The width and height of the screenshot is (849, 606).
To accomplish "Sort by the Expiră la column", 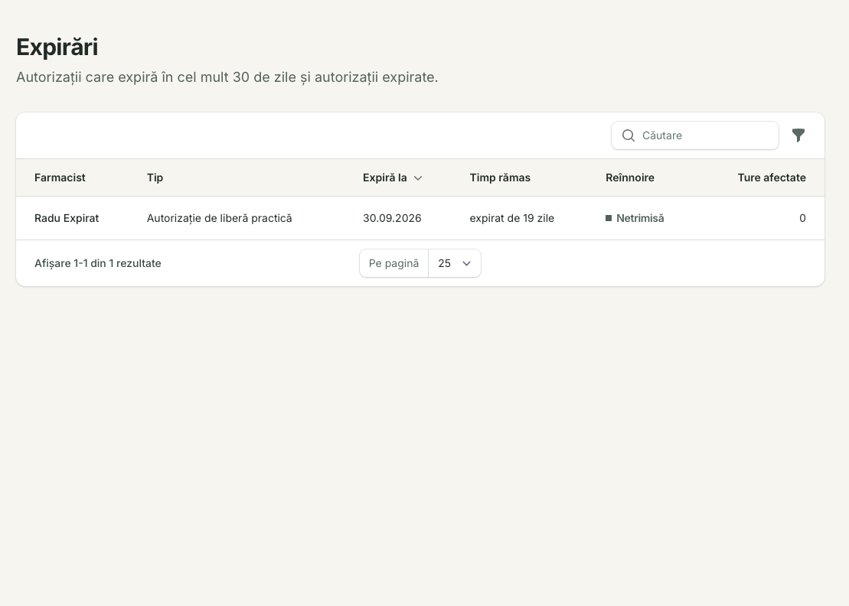I will [392, 178].
